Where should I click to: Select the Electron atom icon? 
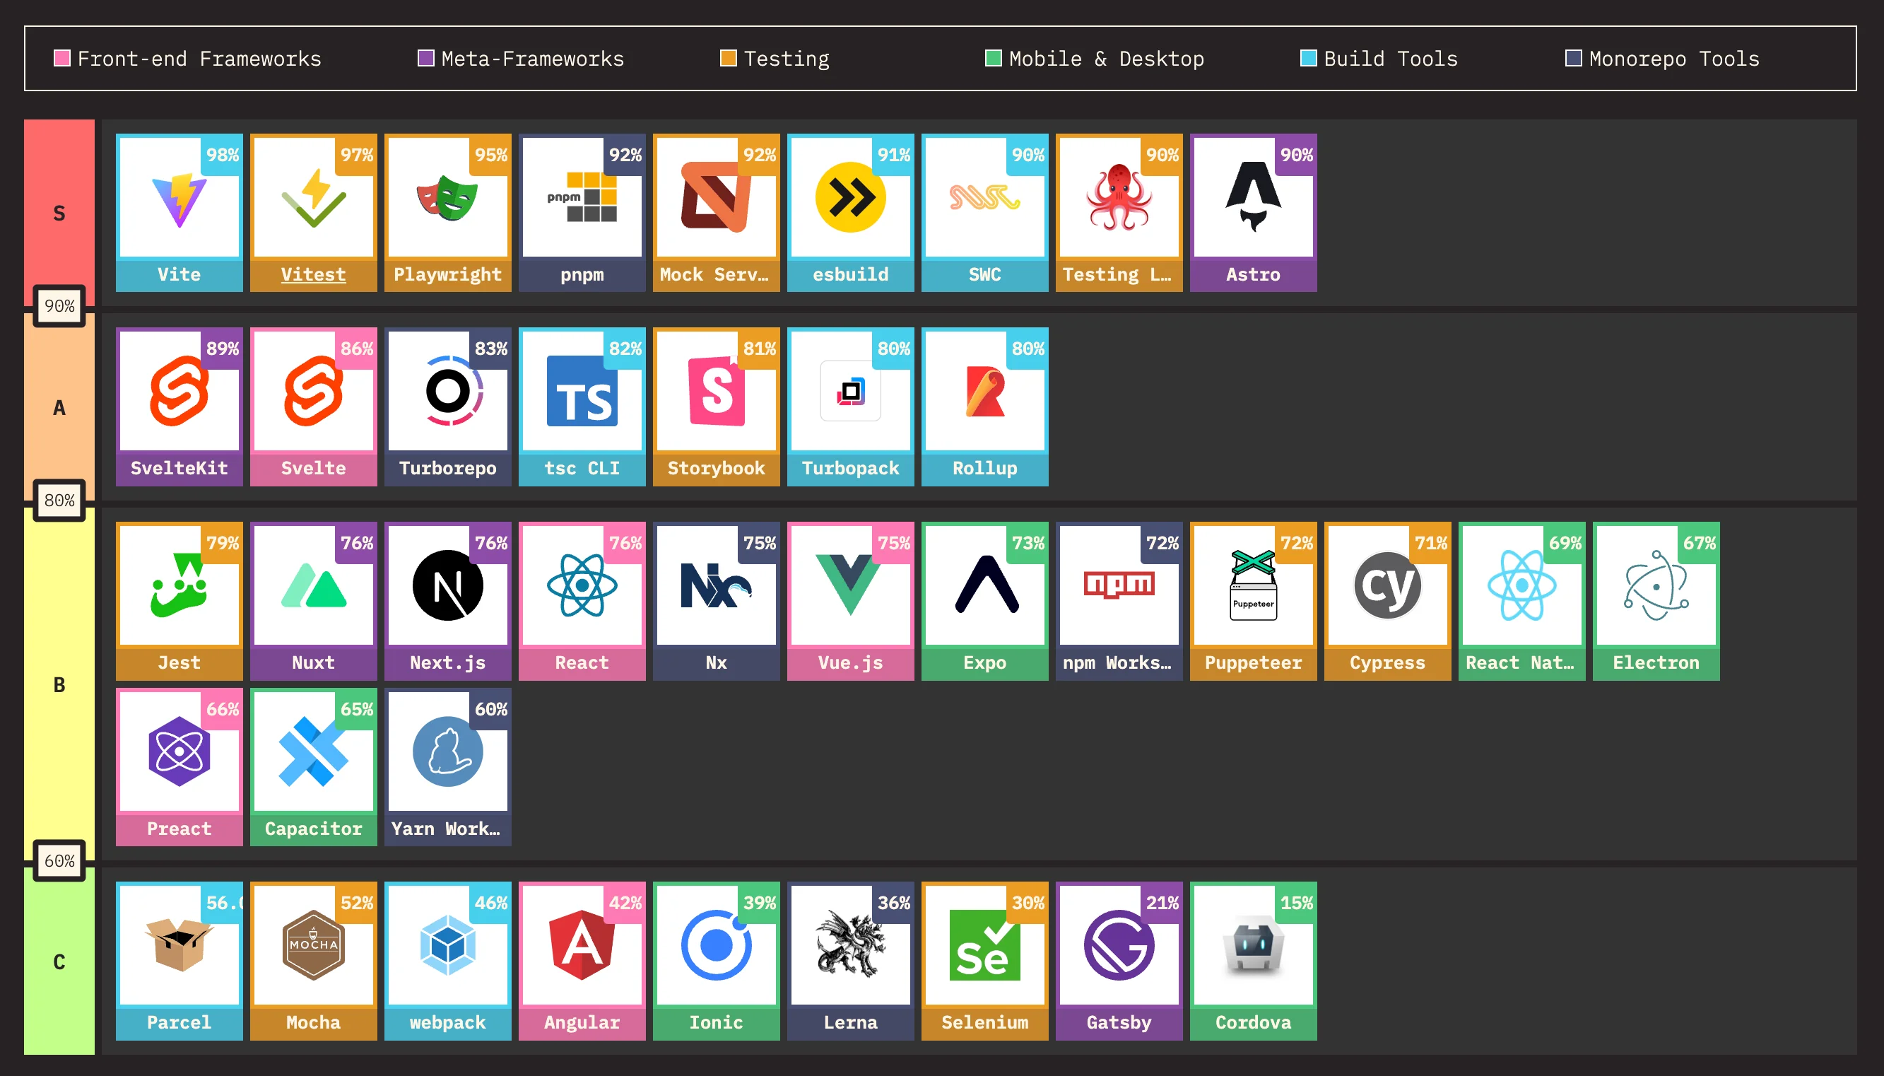(x=1656, y=586)
